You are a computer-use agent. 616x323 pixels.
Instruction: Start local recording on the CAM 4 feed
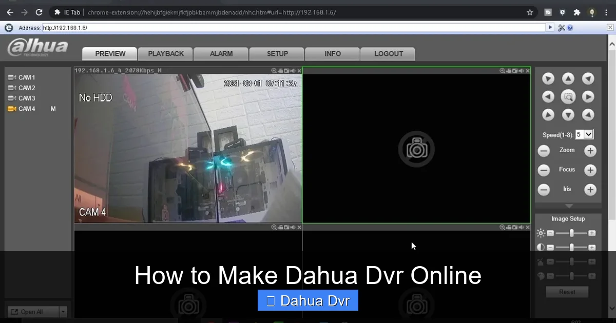pos(280,71)
